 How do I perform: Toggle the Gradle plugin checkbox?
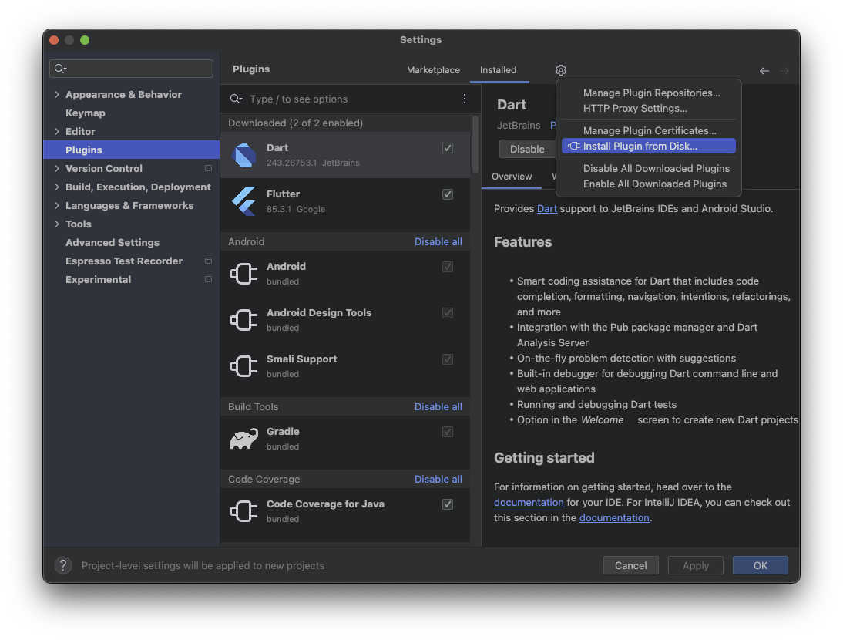447,432
